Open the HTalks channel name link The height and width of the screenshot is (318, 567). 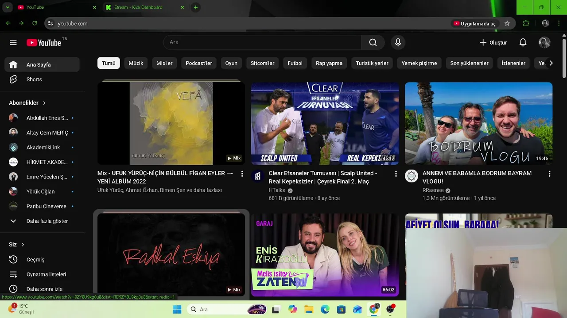277,190
